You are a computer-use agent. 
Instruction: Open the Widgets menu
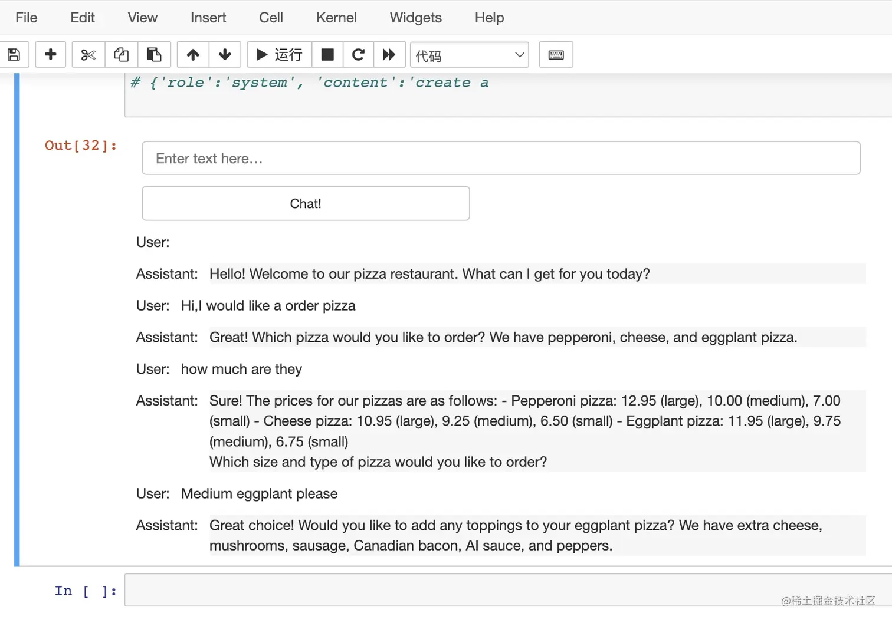[416, 18]
